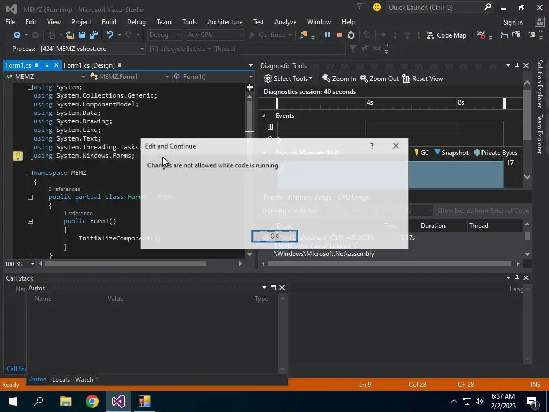The width and height of the screenshot is (549, 412).
Task: Click Reset View in Diagnostic Tools
Action: click(422, 78)
